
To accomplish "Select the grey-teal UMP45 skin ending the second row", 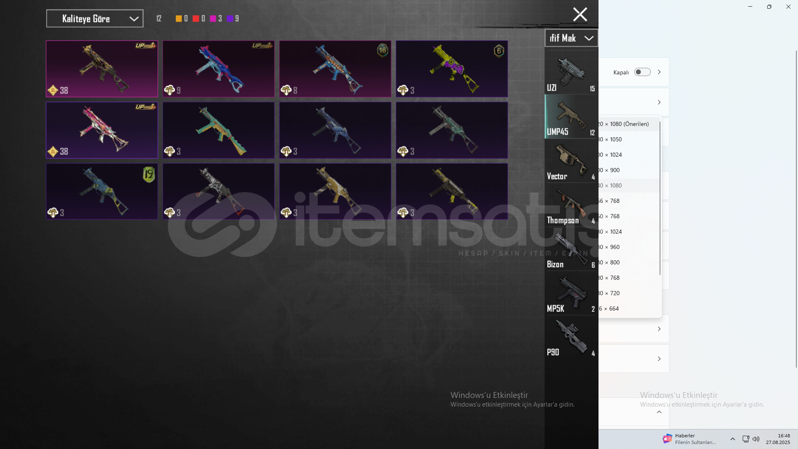I will 452,130.
